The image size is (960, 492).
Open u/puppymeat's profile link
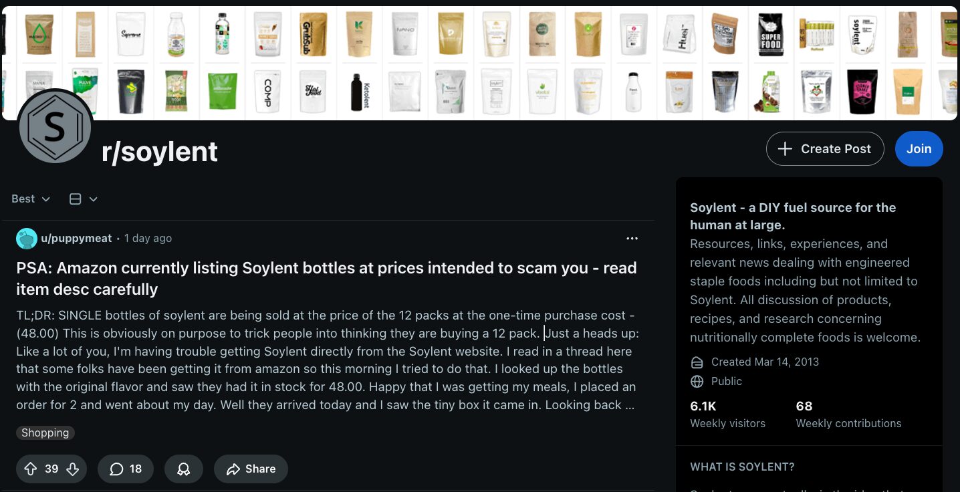coord(76,238)
